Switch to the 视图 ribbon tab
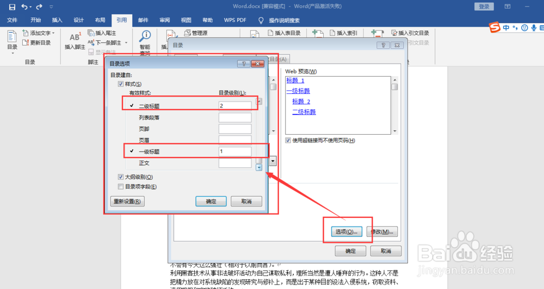Image resolution: width=544 pixels, height=289 pixels. coord(186,20)
